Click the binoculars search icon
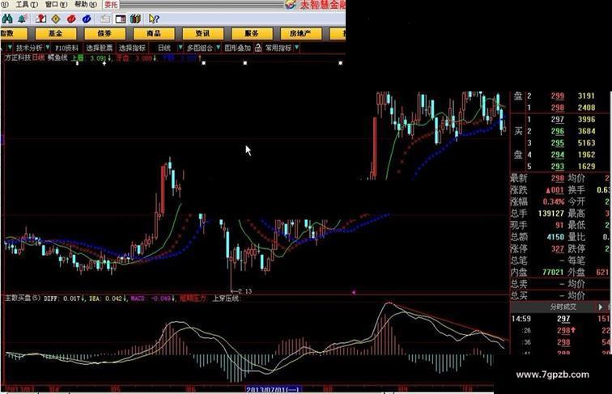 7,19
